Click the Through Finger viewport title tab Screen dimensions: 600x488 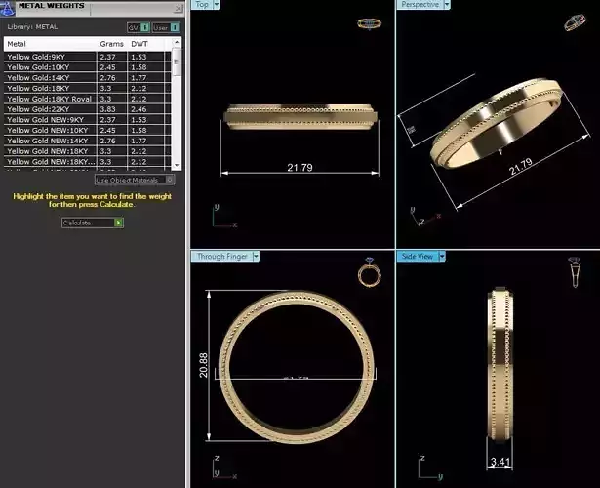[x=221, y=257]
